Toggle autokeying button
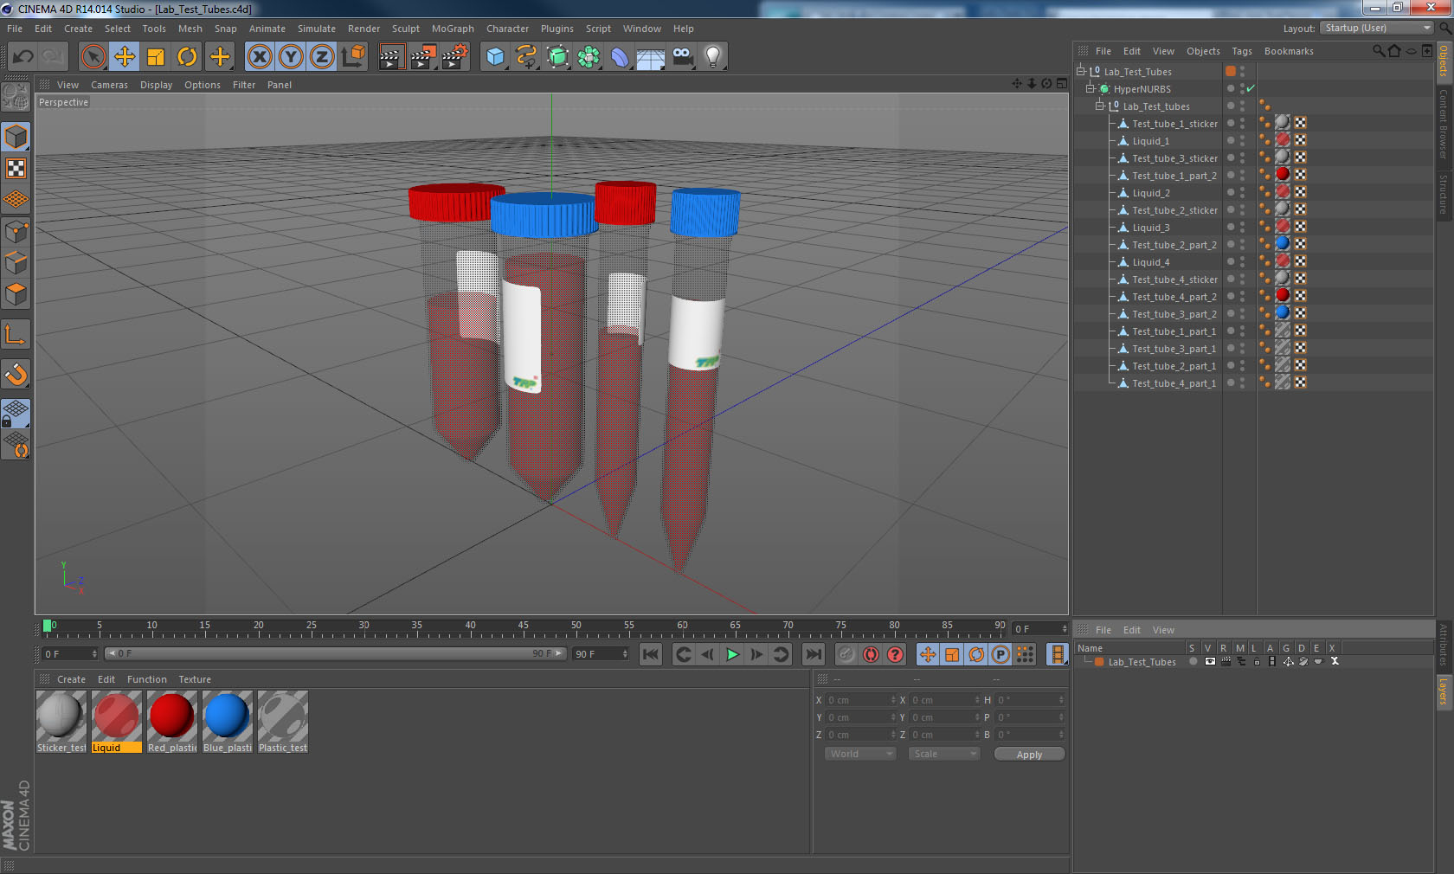 (871, 654)
